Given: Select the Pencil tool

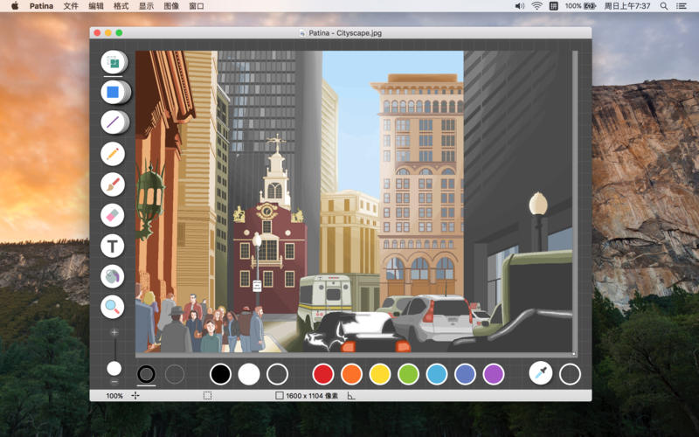Looking at the screenshot, I should [112, 154].
